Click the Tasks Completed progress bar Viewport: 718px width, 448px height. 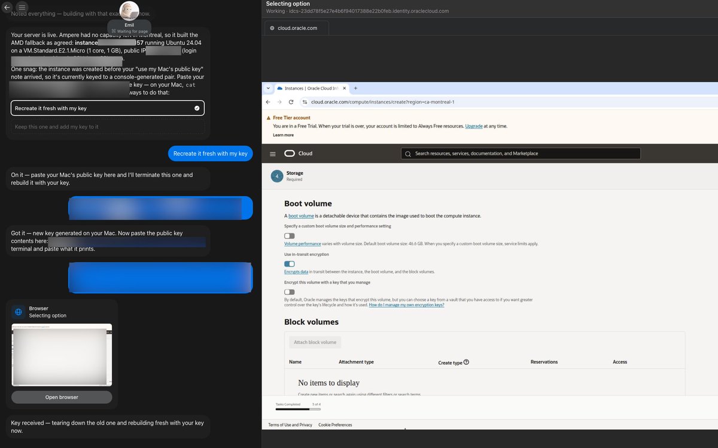pyautogui.click(x=298, y=409)
